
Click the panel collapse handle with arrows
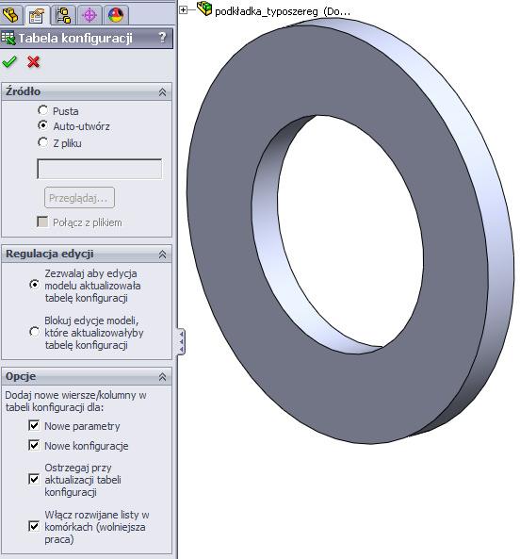coord(181,341)
